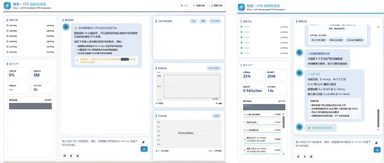Toggle LOG SCALE on the convergence chart

click(x=214, y=68)
